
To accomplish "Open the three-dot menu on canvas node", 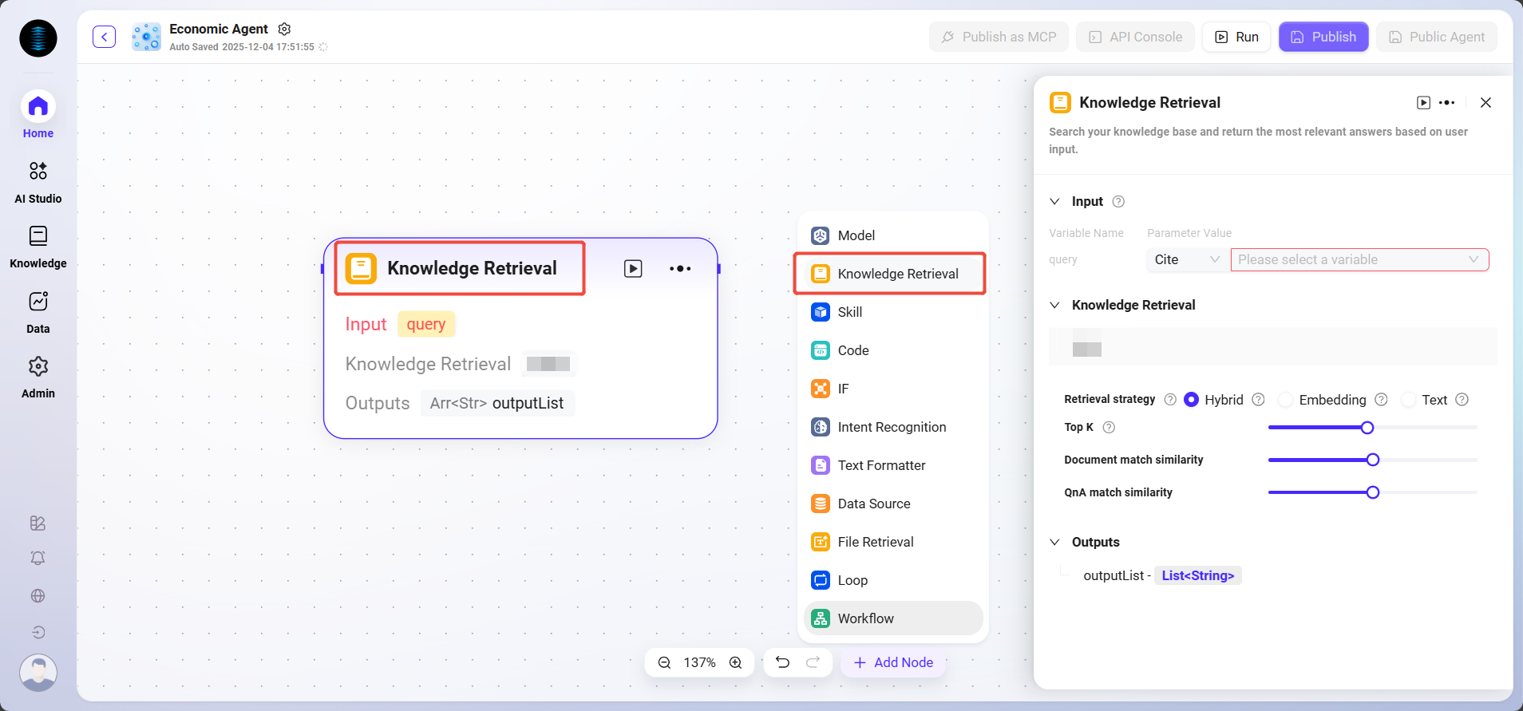I will click(x=680, y=269).
